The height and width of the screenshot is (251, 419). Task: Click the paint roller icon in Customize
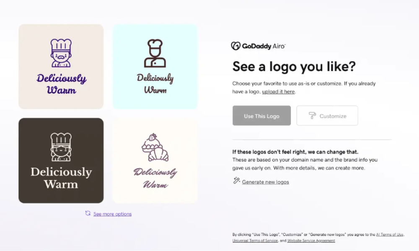(x=312, y=116)
